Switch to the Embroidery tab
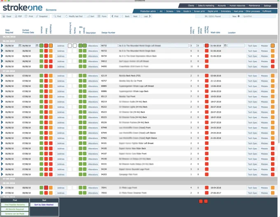The image size is (280, 217). point(226,11)
